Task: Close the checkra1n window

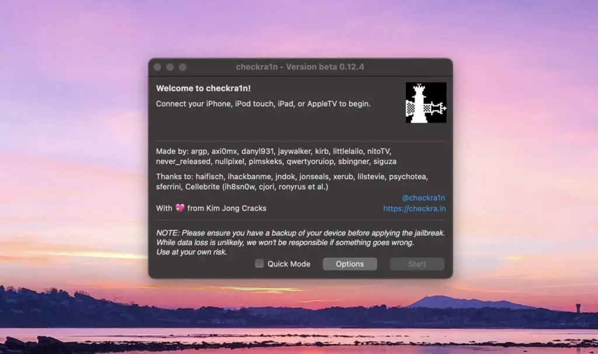Action: 157,67
